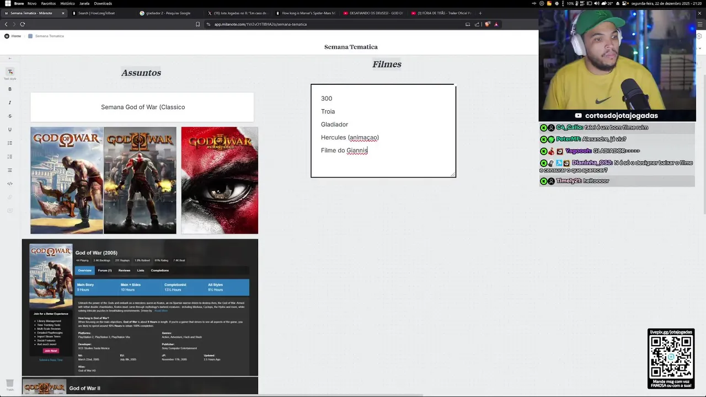Click the back arrow above the toolbar
Screen dimensions: 706x397
pyautogui.click(x=10, y=58)
